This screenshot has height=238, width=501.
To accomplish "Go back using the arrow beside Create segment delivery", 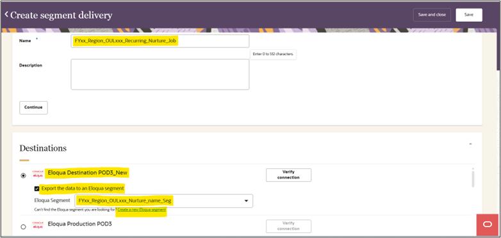I will click(x=6, y=14).
